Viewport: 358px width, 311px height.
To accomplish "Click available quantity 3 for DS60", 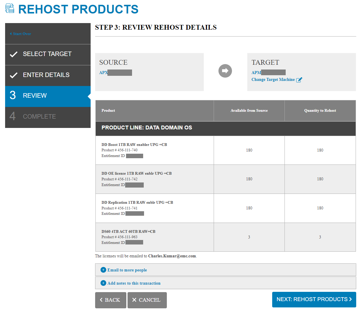I will (x=249, y=237).
